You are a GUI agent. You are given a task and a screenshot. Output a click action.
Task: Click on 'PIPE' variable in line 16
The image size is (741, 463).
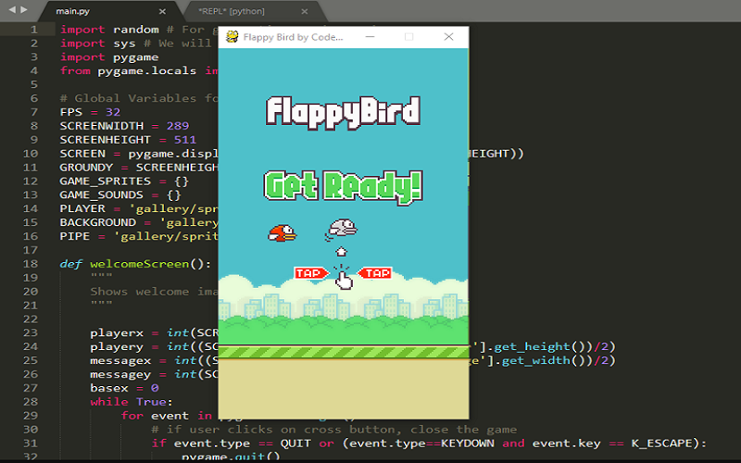click(x=75, y=236)
